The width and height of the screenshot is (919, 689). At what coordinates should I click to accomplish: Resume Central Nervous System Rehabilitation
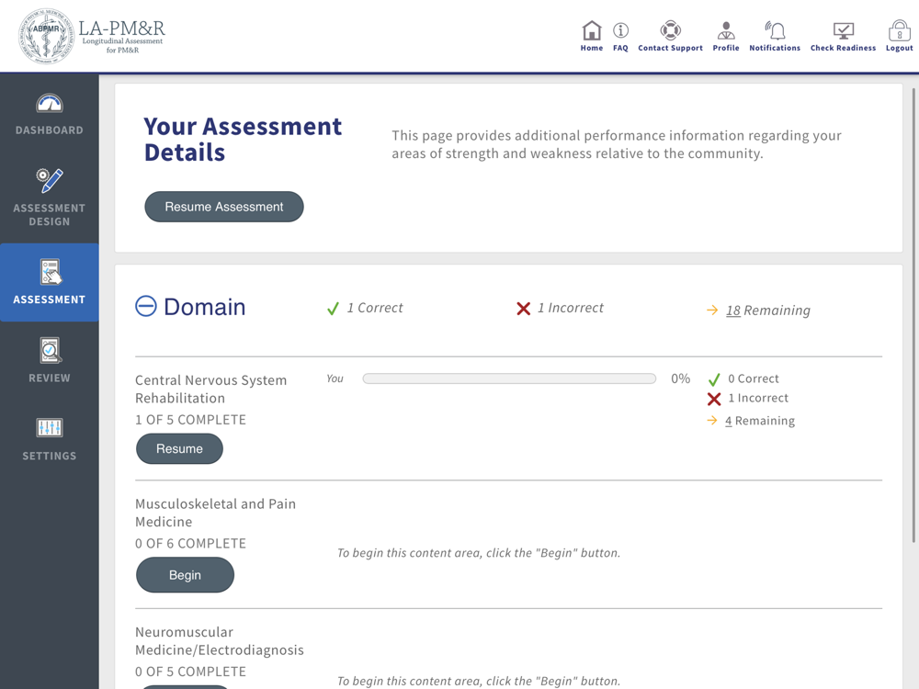pos(179,449)
